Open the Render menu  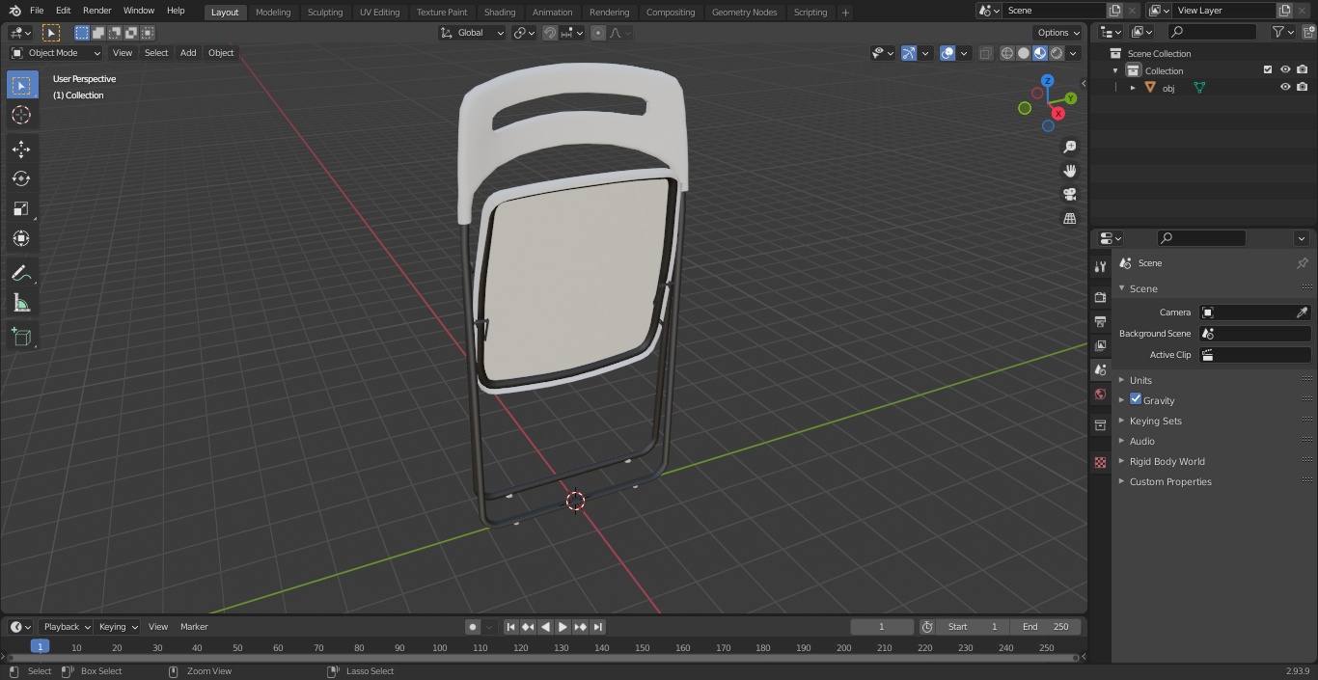[96, 11]
